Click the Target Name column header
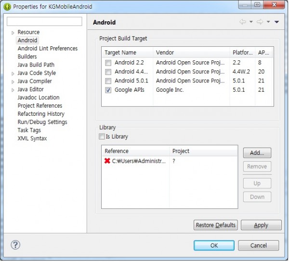Viewport: 289px width, 262px height. click(x=127, y=53)
